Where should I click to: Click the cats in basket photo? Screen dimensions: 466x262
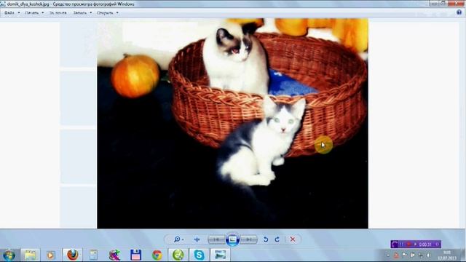pos(232,123)
